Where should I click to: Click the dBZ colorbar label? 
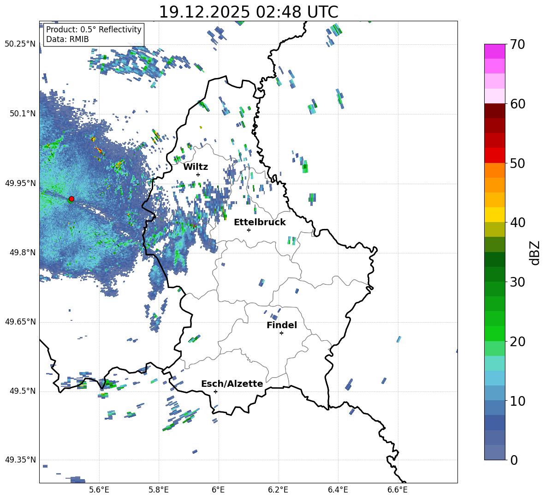tap(535, 253)
